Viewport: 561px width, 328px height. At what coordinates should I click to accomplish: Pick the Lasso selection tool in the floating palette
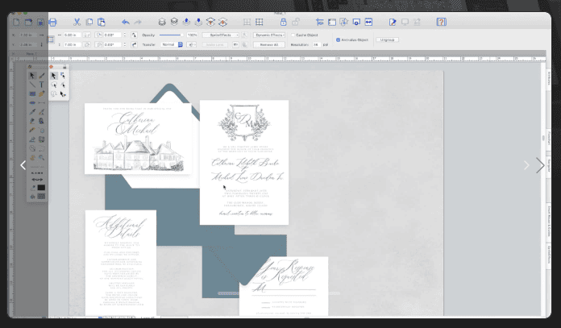[54, 85]
